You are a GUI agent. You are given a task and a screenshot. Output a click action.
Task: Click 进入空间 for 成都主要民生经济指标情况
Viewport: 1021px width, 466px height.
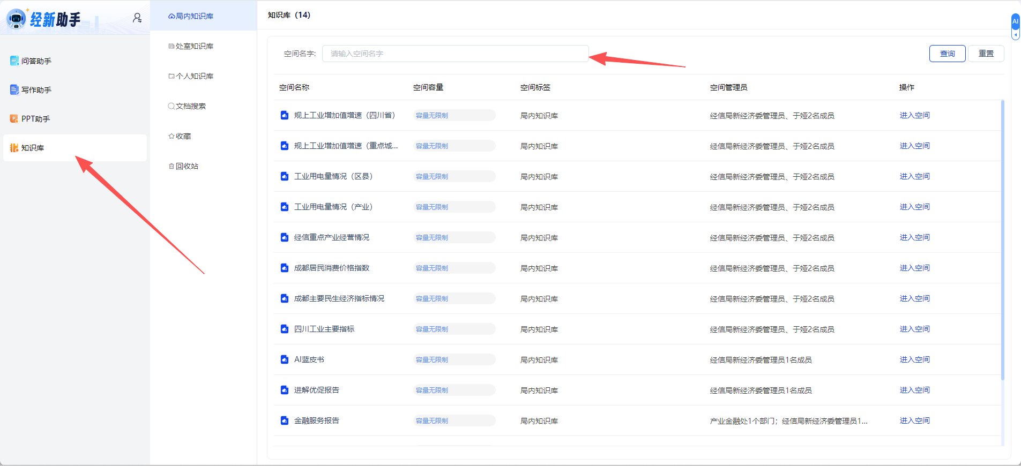coord(914,298)
